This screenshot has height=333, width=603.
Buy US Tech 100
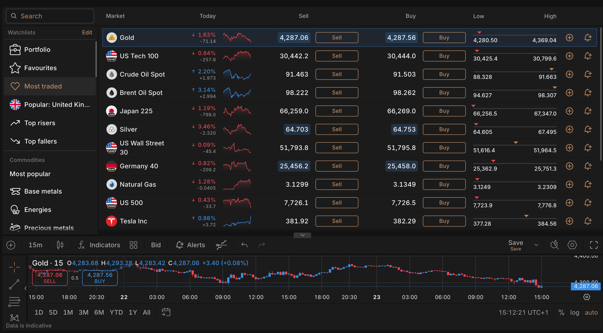pyautogui.click(x=444, y=56)
